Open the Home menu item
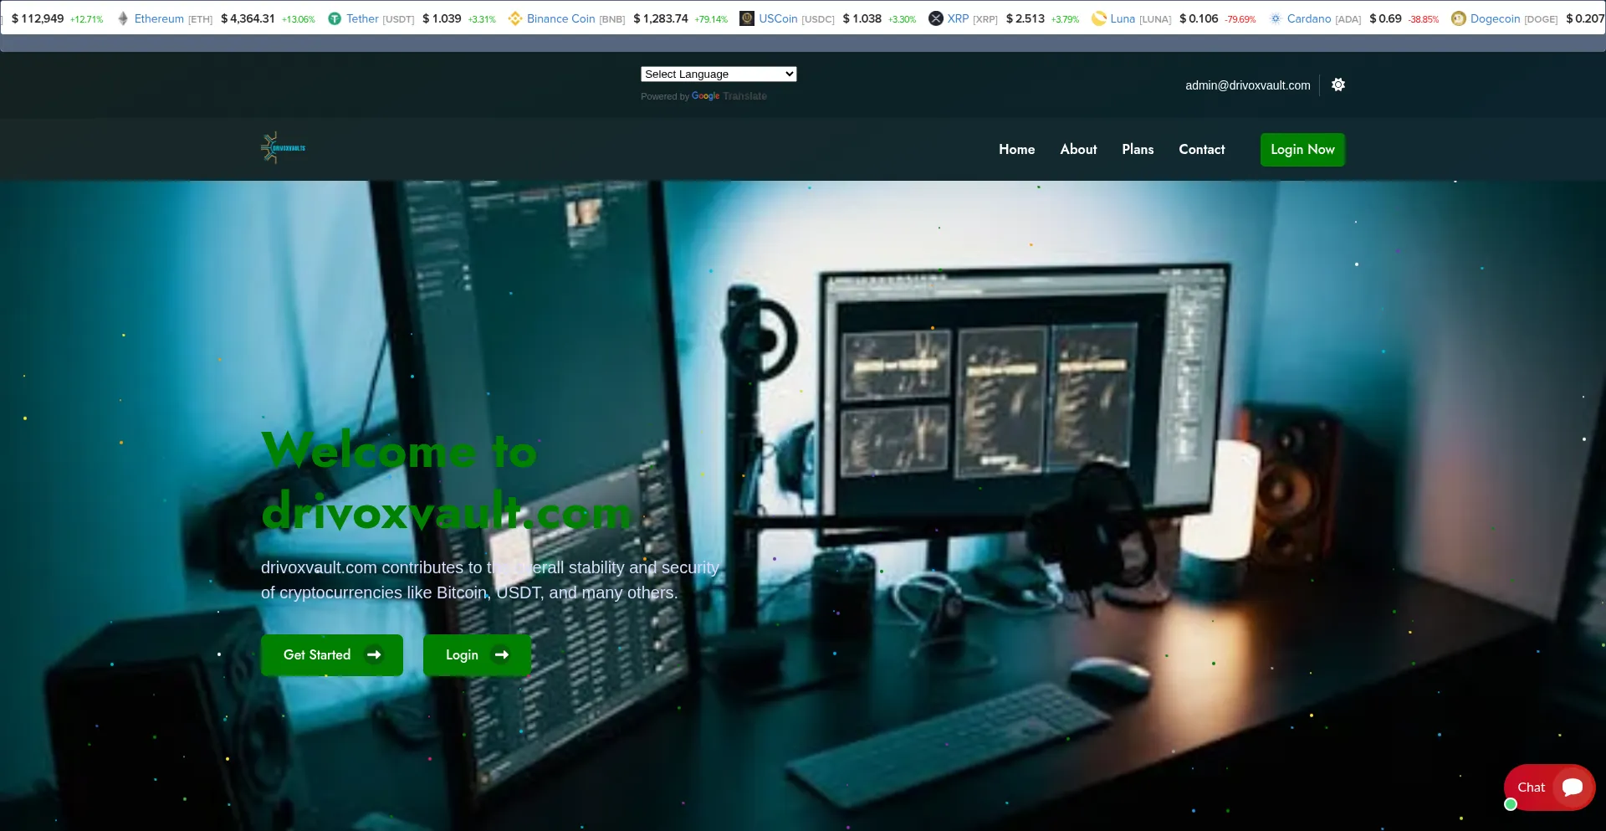Image resolution: width=1606 pixels, height=831 pixels. pos(1016,149)
